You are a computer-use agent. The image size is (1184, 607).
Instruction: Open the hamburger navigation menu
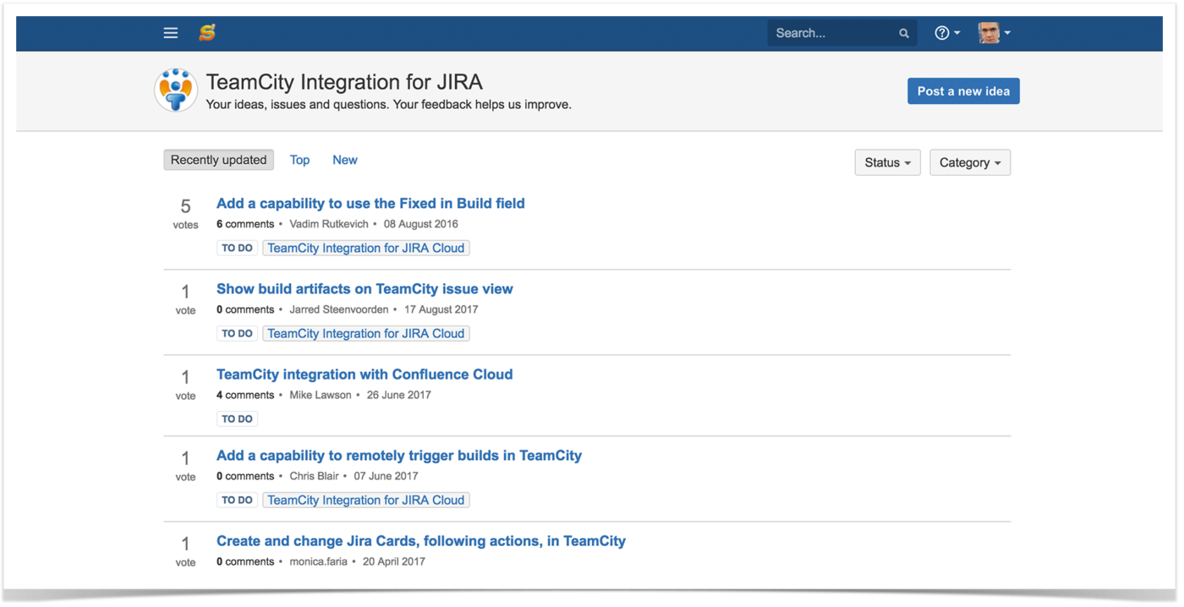point(171,33)
